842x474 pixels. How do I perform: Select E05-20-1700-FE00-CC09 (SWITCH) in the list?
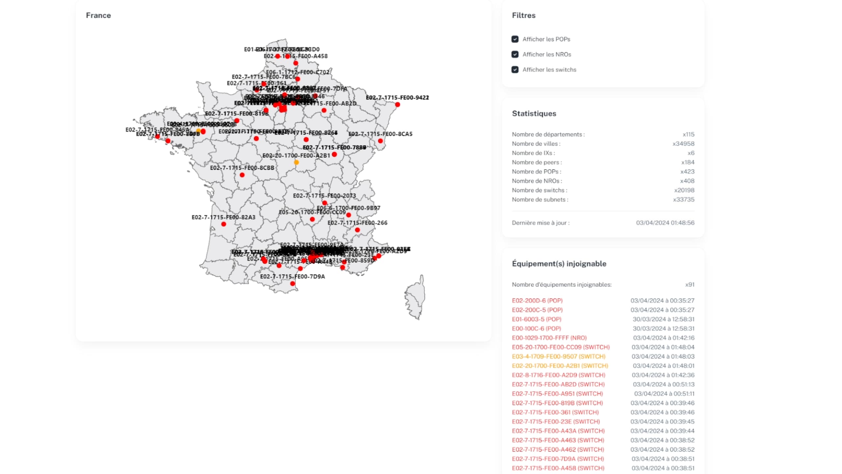tap(560, 347)
